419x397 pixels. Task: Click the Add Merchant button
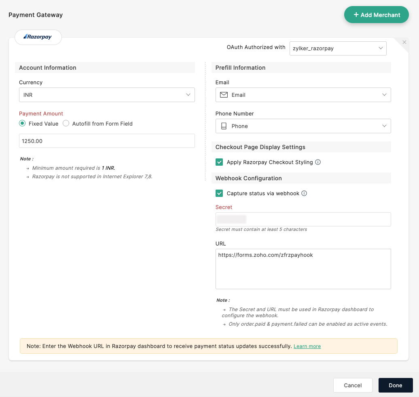[x=376, y=15]
